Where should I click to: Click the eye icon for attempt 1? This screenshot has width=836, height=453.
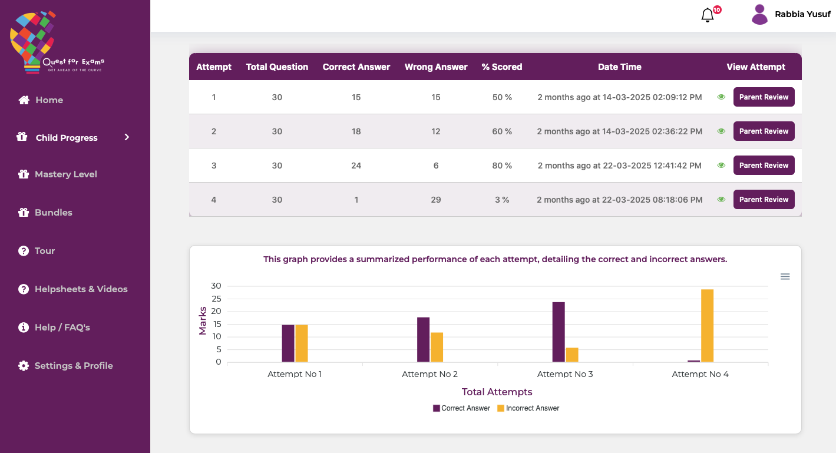pos(721,97)
